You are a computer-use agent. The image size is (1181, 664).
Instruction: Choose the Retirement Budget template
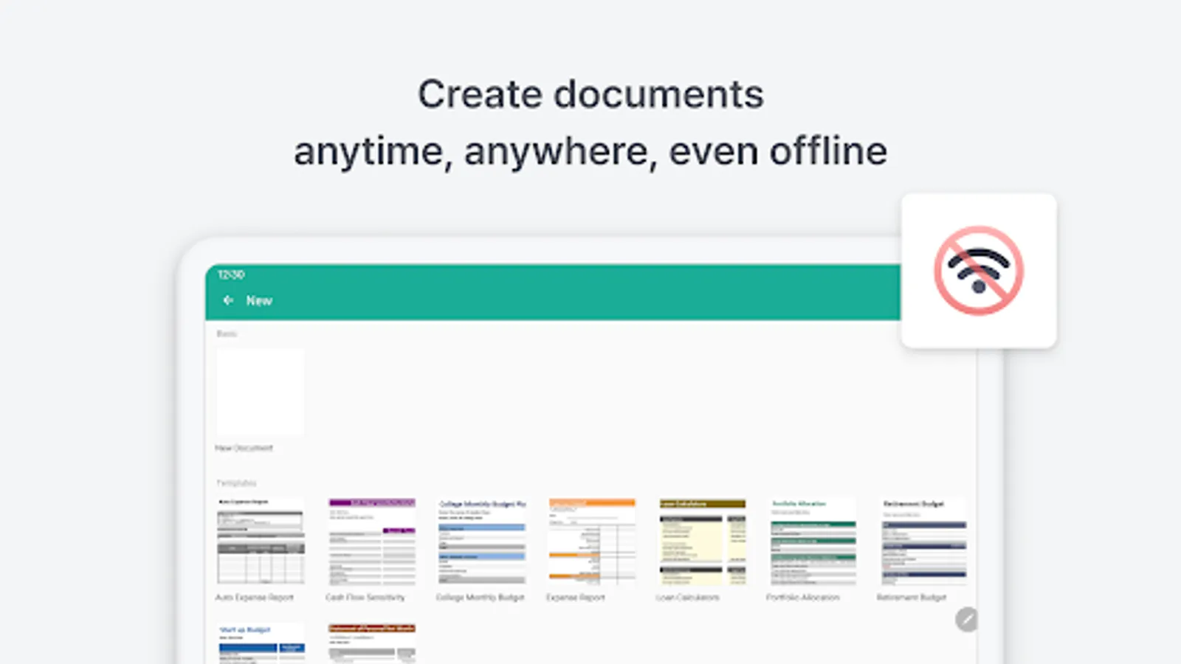pyautogui.click(x=923, y=542)
